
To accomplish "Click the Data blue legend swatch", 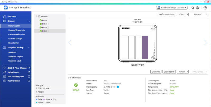I will [x=37, y=99].
